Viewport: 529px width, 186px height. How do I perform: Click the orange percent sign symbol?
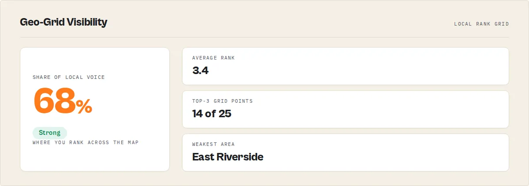(84, 106)
